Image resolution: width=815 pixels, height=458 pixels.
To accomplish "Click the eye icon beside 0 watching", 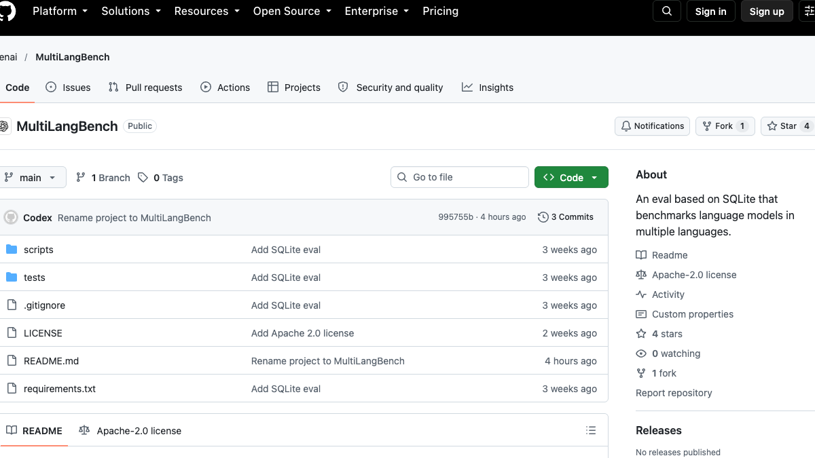I will point(641,354).
